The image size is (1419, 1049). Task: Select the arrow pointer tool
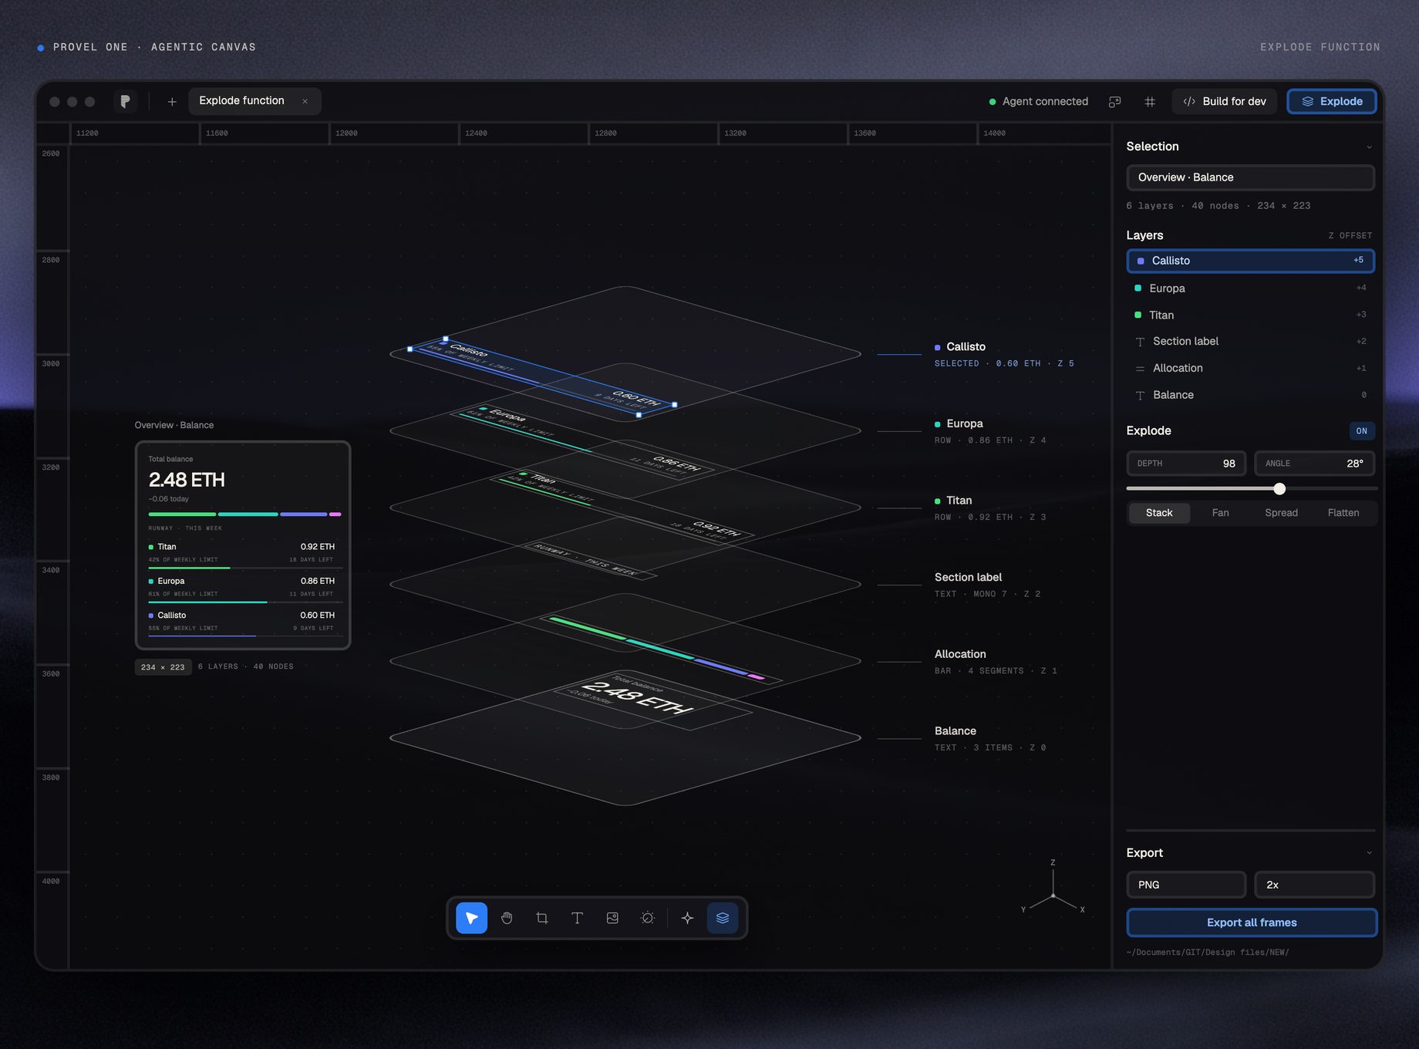[471, 918]
